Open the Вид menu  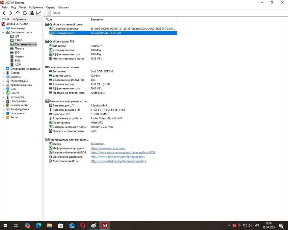[x=13, y=7]
